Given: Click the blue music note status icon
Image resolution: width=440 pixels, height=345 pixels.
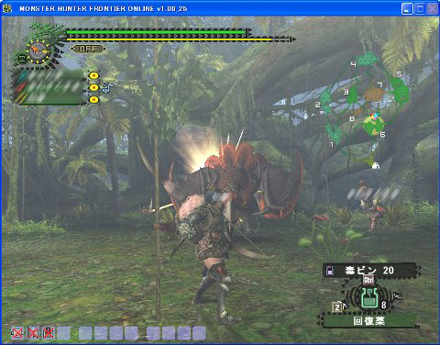Looking at the screenshot, I should click(x=107, y=88).
